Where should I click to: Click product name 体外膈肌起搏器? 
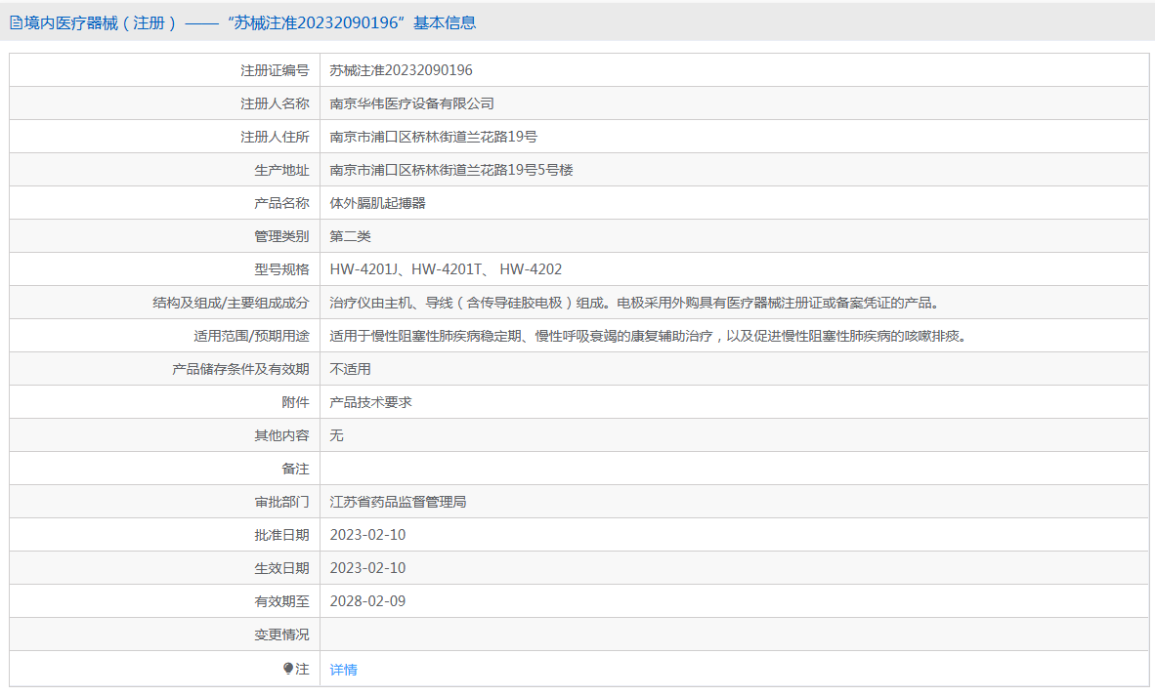(377, 203)
